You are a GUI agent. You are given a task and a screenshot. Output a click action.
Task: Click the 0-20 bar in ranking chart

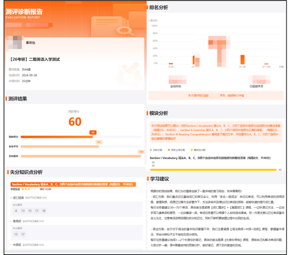point(171,64)
